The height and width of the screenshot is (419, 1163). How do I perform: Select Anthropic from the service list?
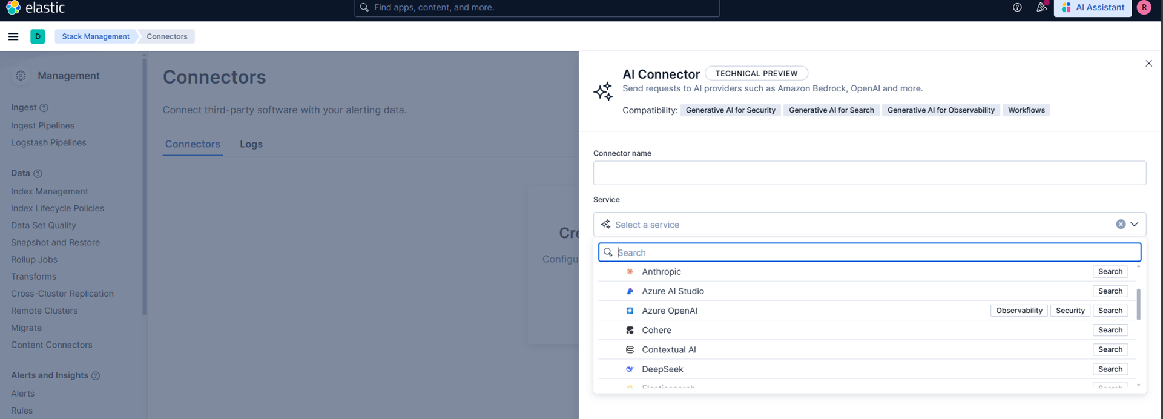pos(661,272)
